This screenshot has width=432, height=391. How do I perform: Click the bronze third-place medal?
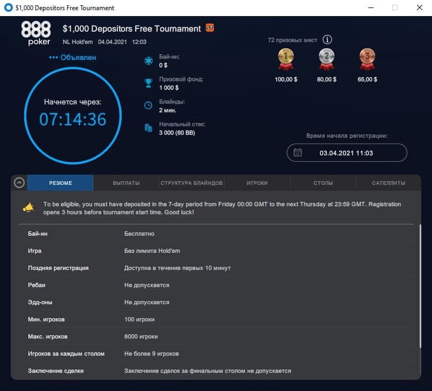click(367, 59)
